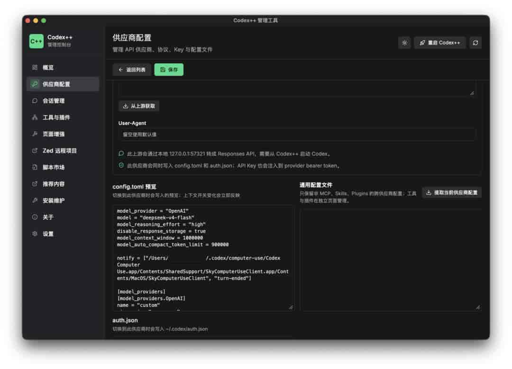Click model_reasoning_effort = "high" line
This screenshot has height=369, width=512.
pos(161,225)
